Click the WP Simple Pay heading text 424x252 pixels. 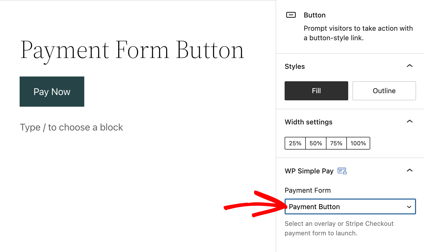(x=309, y=171)
